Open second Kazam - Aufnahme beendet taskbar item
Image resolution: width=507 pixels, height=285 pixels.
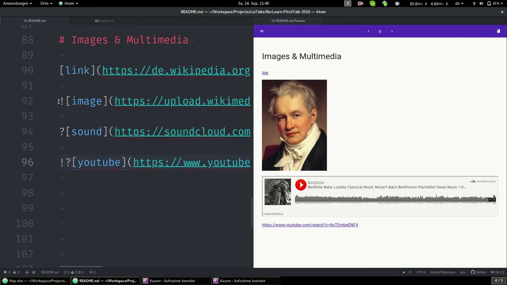(x=245, y=281)
